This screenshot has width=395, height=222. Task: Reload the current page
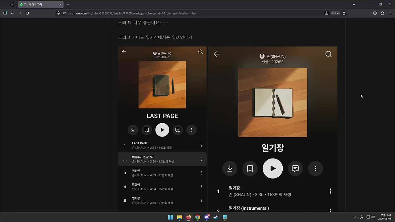pos(27,13)
